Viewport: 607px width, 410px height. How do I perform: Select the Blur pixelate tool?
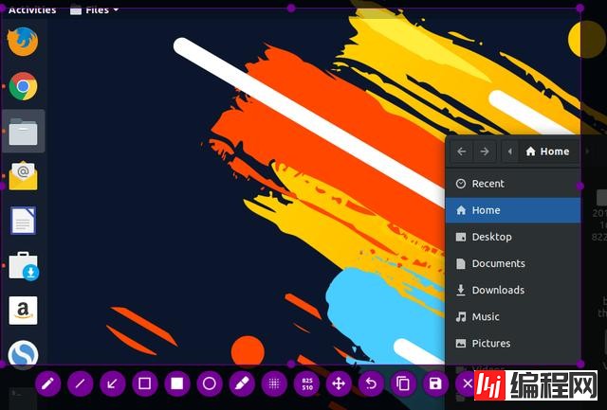274,383
